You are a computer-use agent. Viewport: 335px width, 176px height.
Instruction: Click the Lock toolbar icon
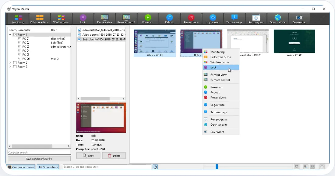(83, 19)
